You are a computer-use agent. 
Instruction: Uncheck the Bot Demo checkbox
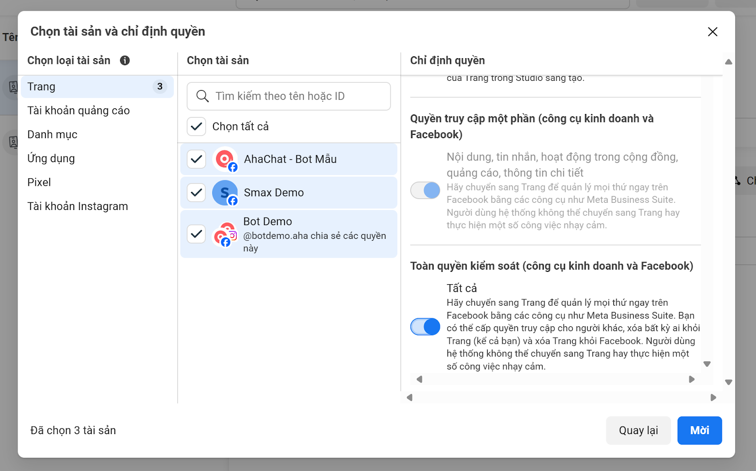pos(197,234)
